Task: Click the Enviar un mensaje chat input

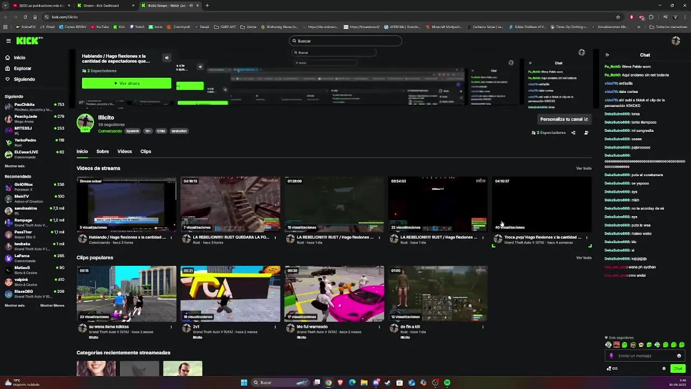Action: [x=646, y=356]
